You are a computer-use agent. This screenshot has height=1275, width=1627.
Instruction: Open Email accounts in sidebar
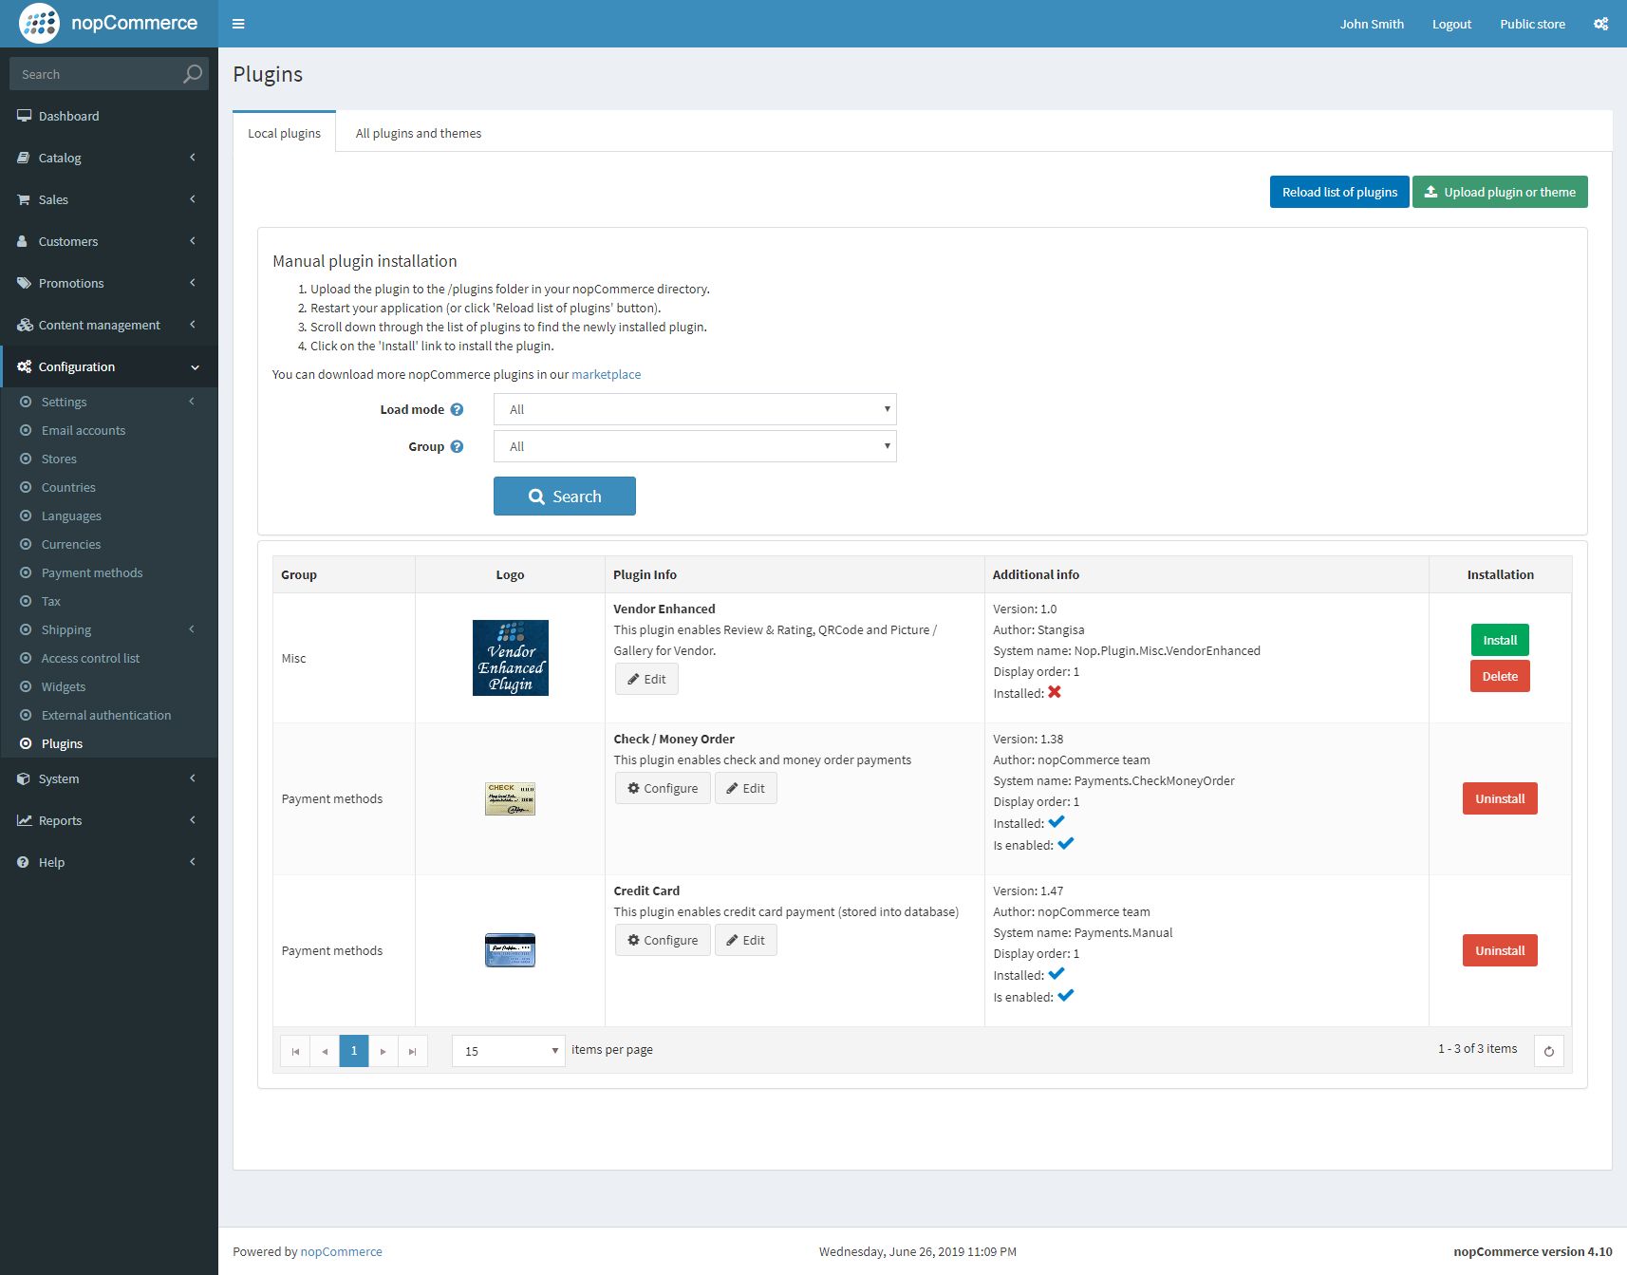coord(109,430)
